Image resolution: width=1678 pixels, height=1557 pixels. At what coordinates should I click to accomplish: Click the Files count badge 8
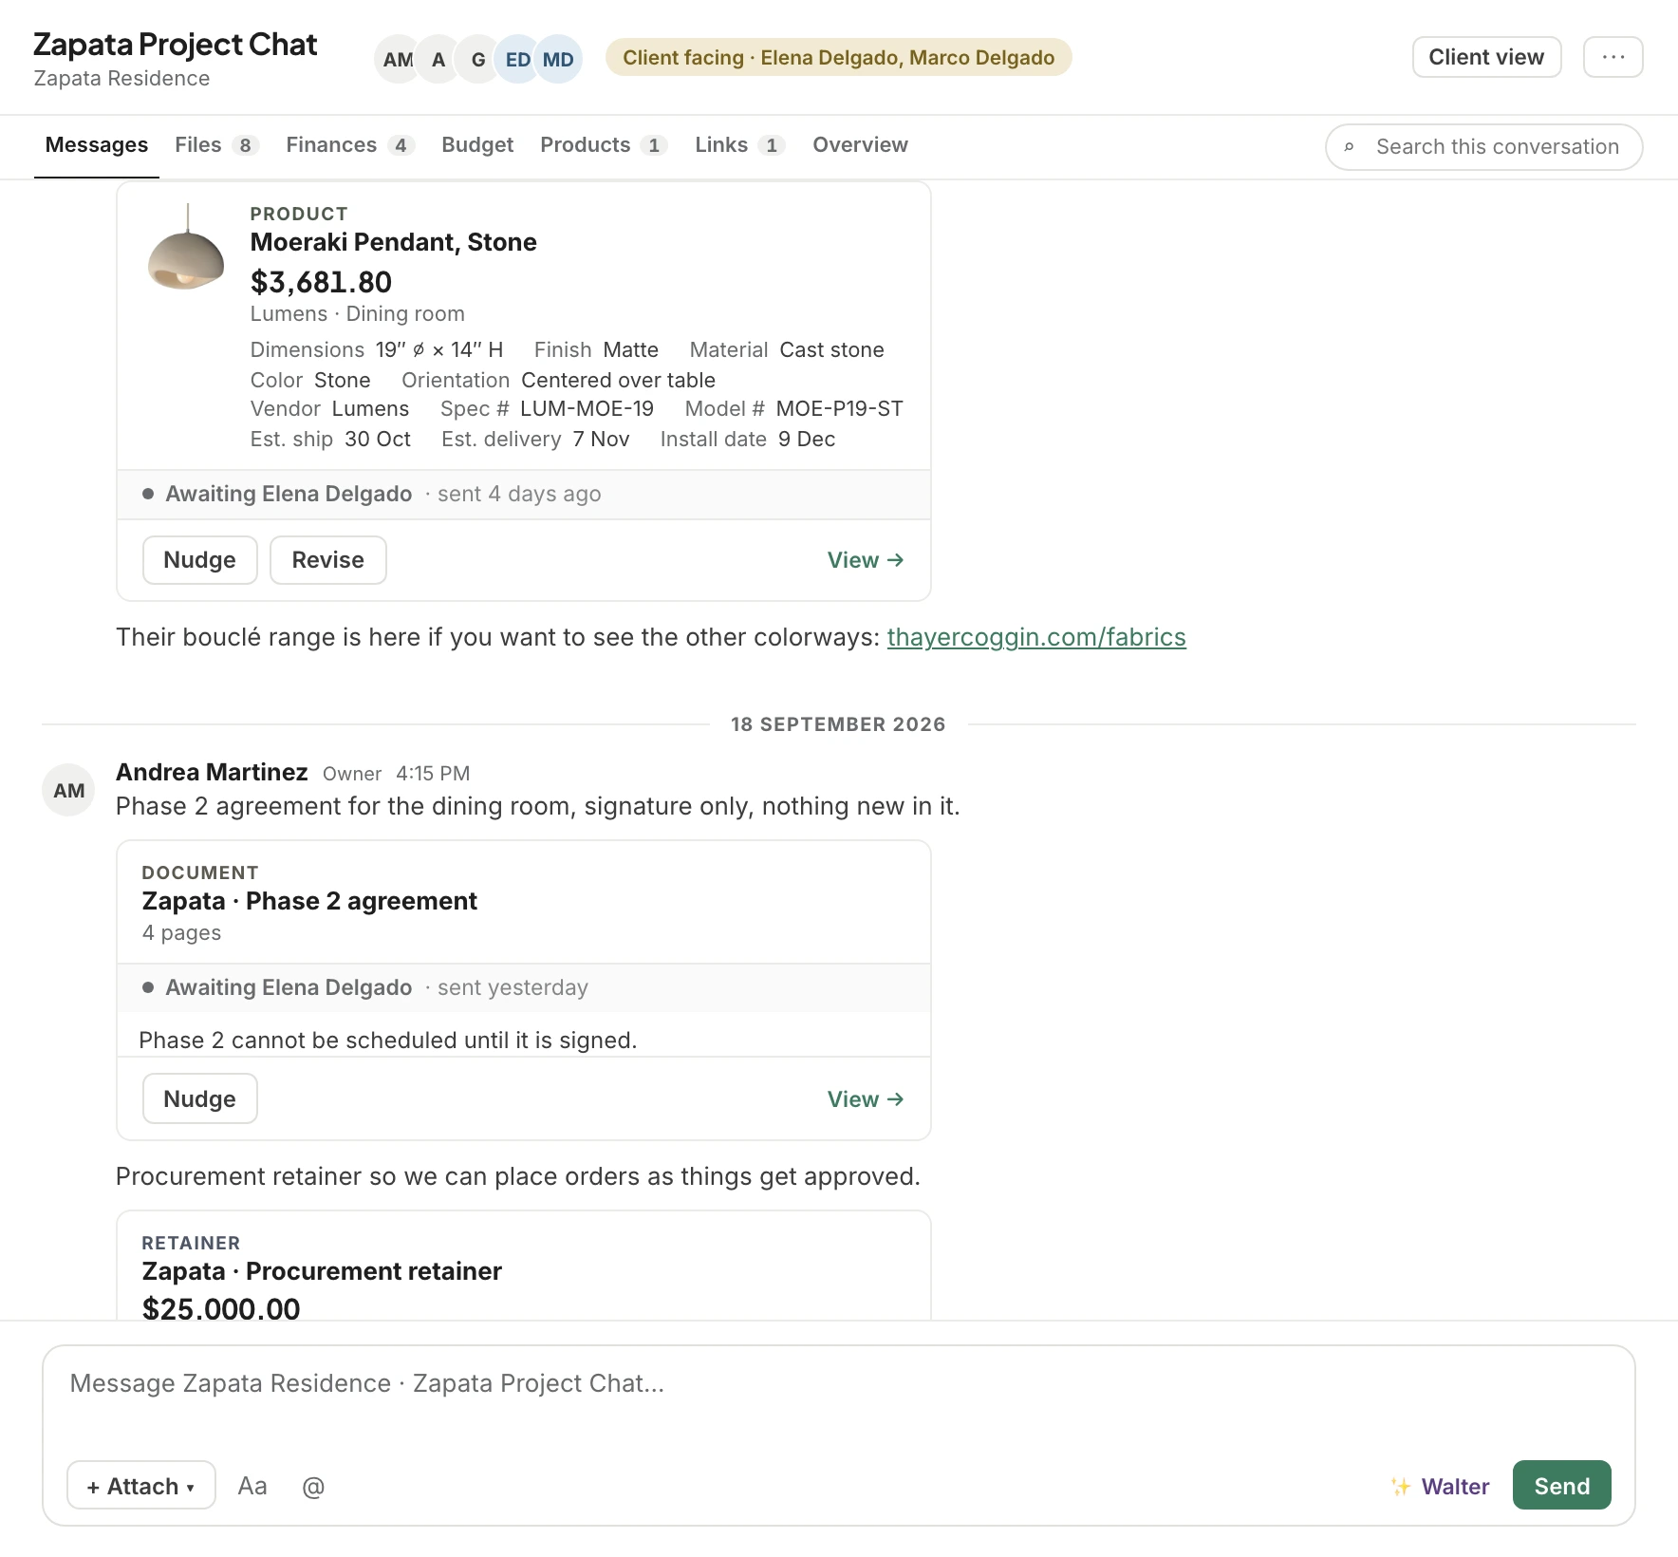pyautogui.click(x=245, y=145)
